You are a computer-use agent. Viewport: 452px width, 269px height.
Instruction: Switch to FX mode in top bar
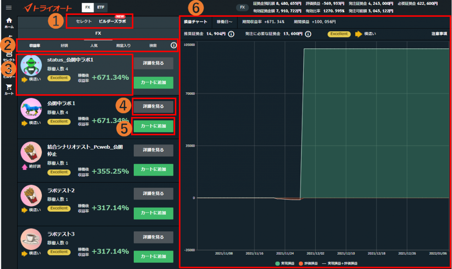click(88, 7)
